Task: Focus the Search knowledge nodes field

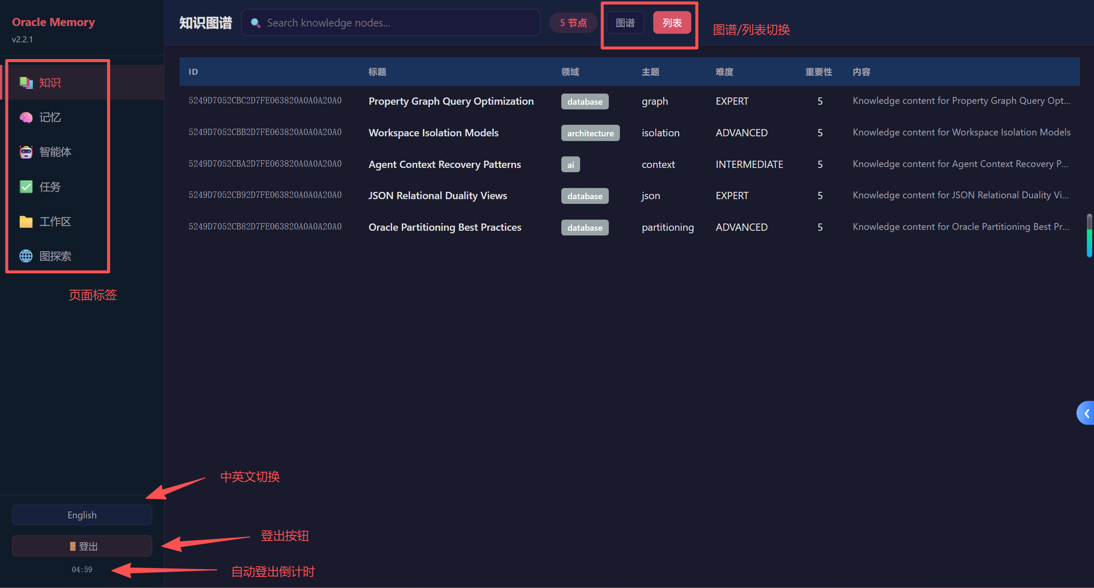Action: click(x=391, y=23)
